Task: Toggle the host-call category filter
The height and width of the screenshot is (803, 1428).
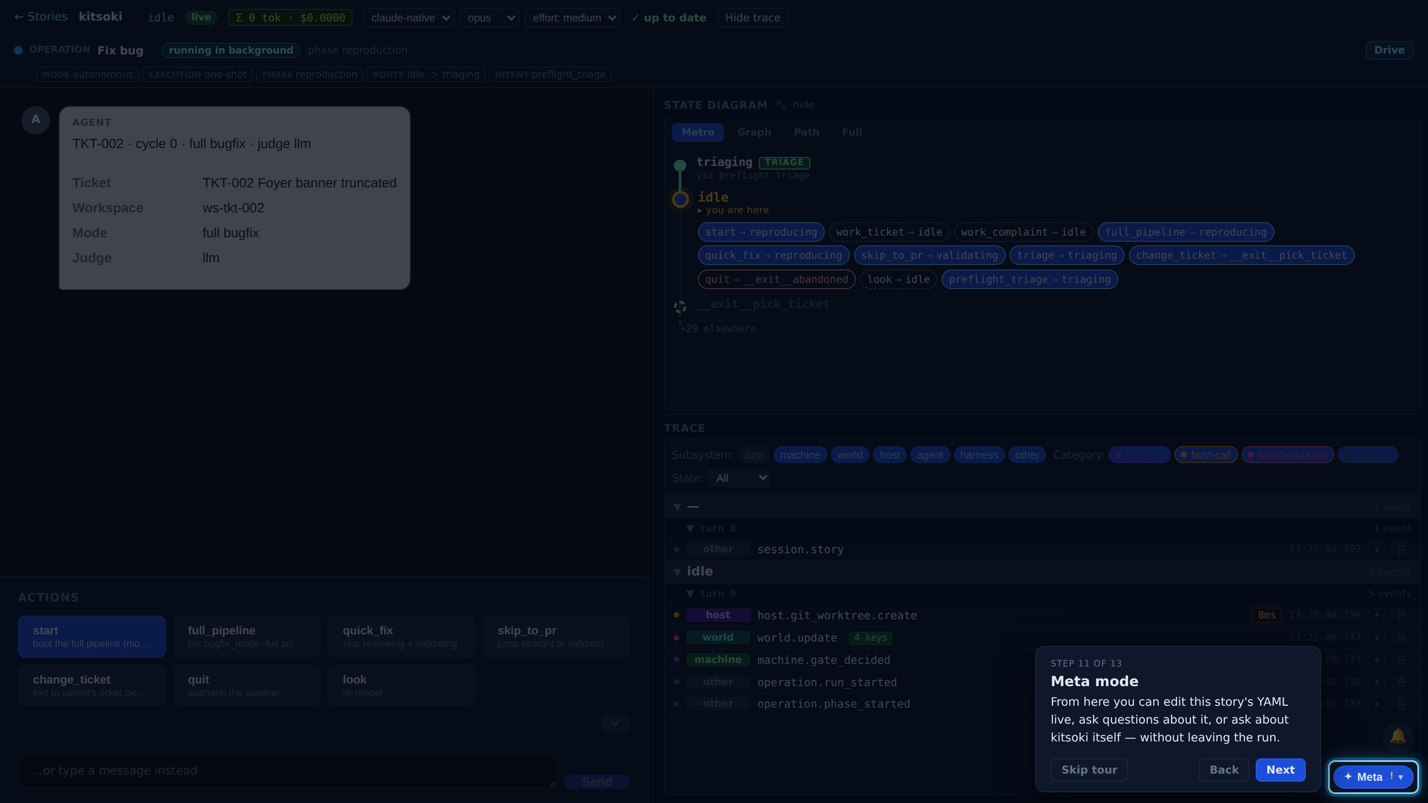Action: pos(1206,455)
